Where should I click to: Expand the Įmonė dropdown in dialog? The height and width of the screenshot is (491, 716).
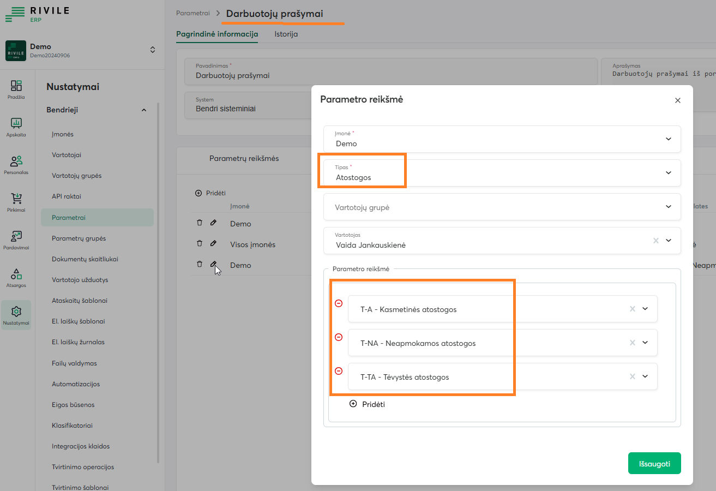(669, 139)
